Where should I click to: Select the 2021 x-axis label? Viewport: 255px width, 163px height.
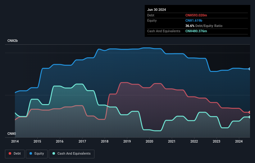[172, 141]
